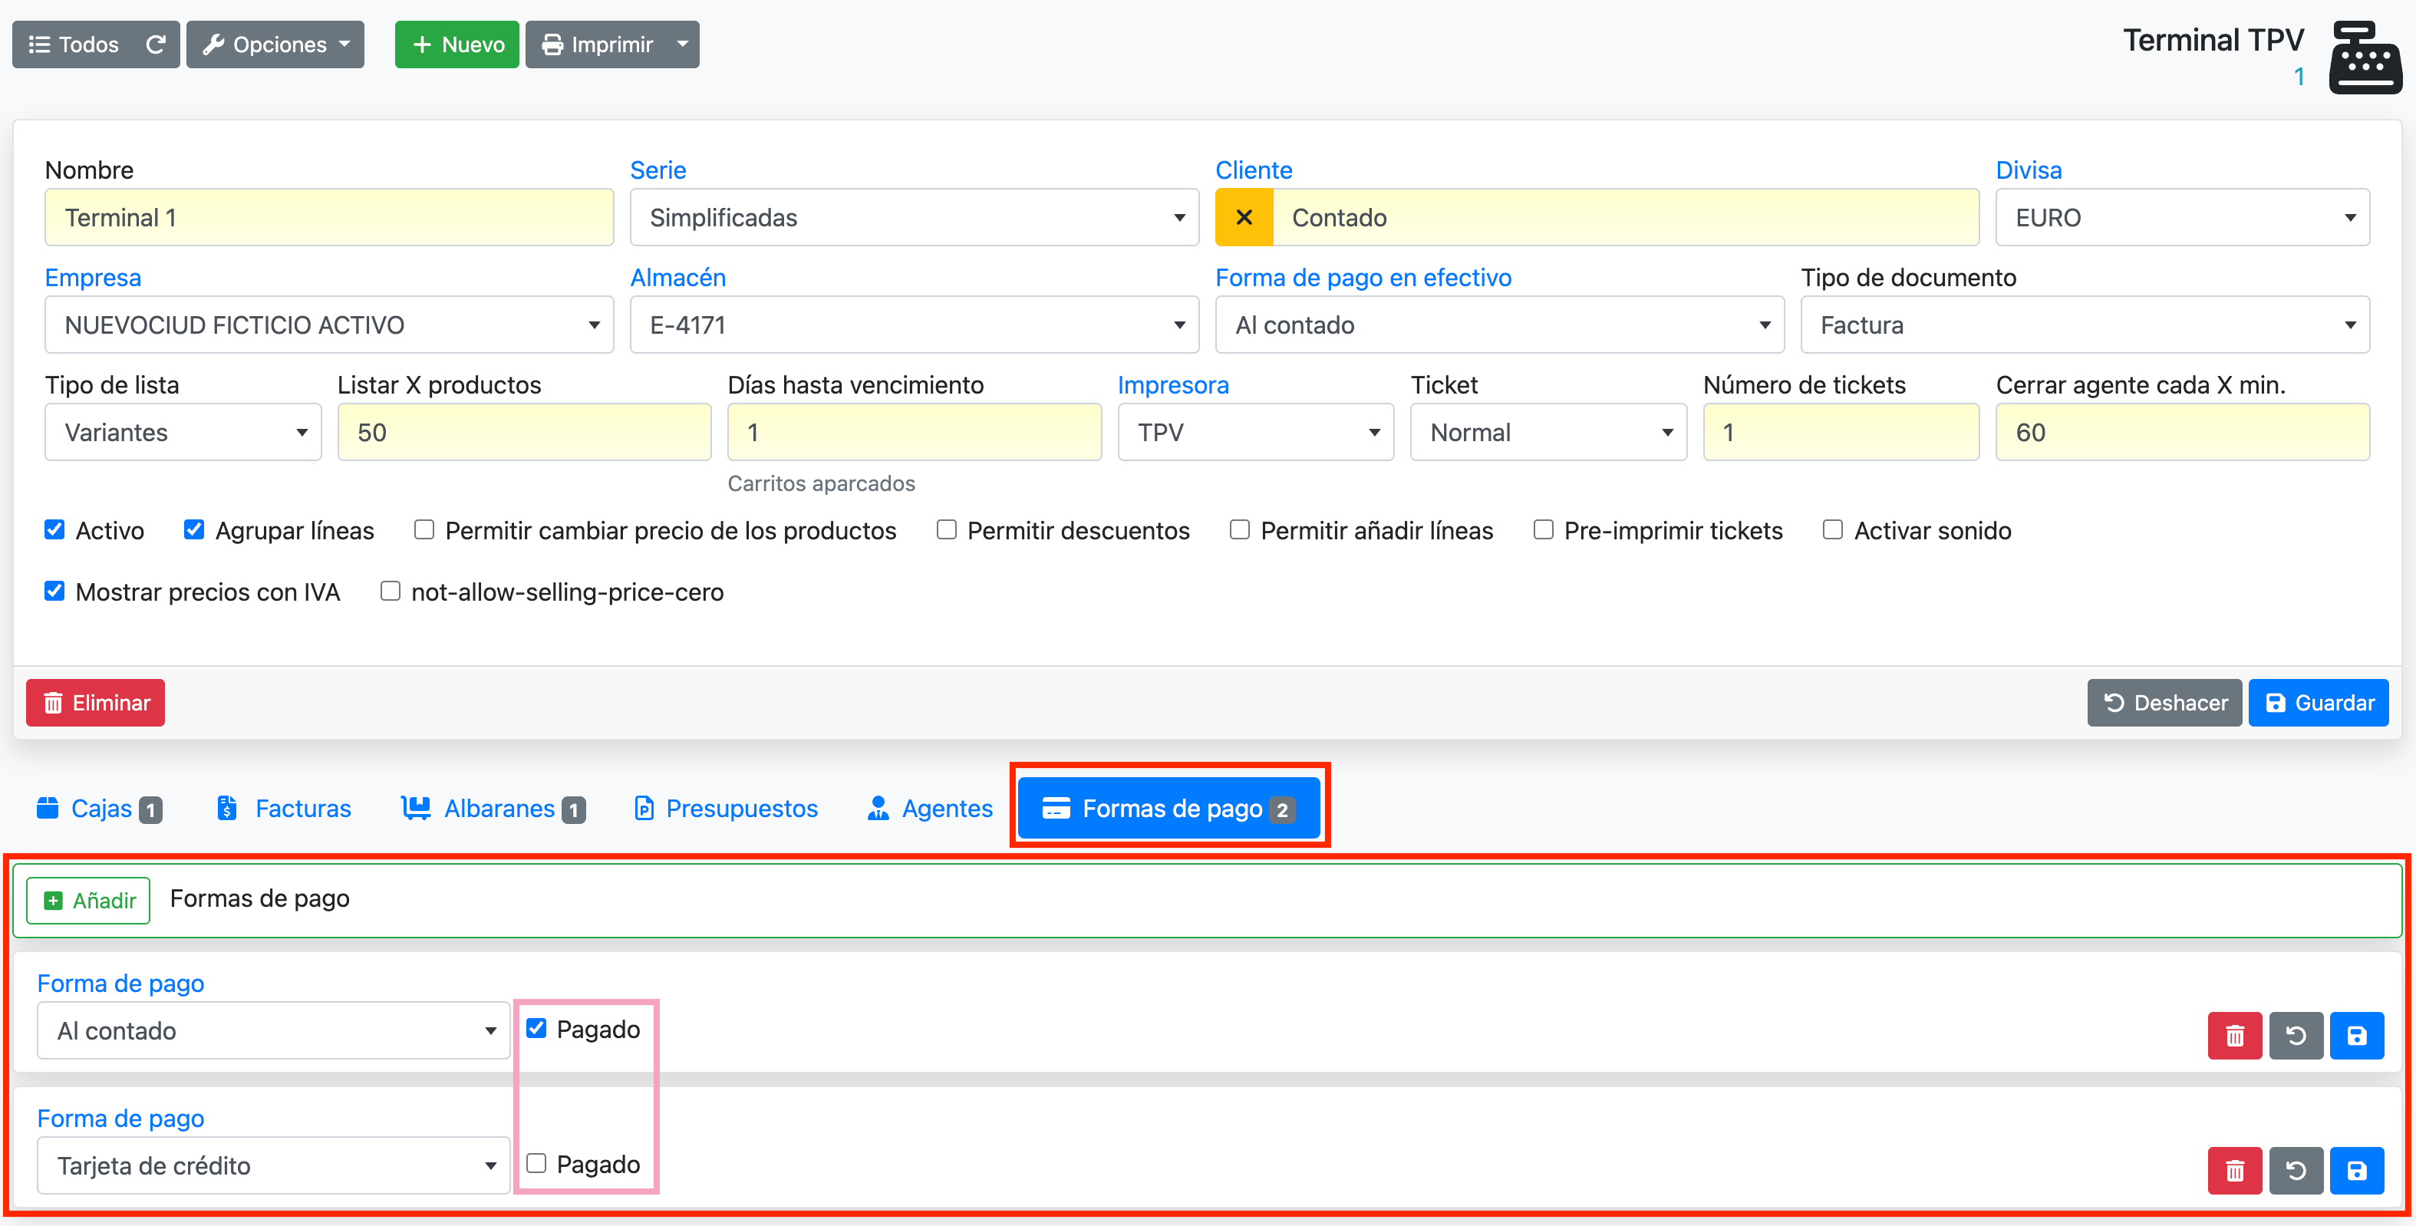The image size is (2416, 1226).
Task: Toggle Pagado for Tarjeta de crédito
Action: pyautogui.click(x=536, y=1163)
